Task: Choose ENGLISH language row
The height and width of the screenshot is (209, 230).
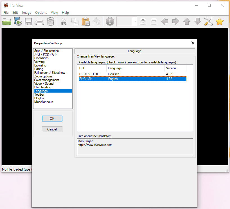Action: tap(132, 79)
